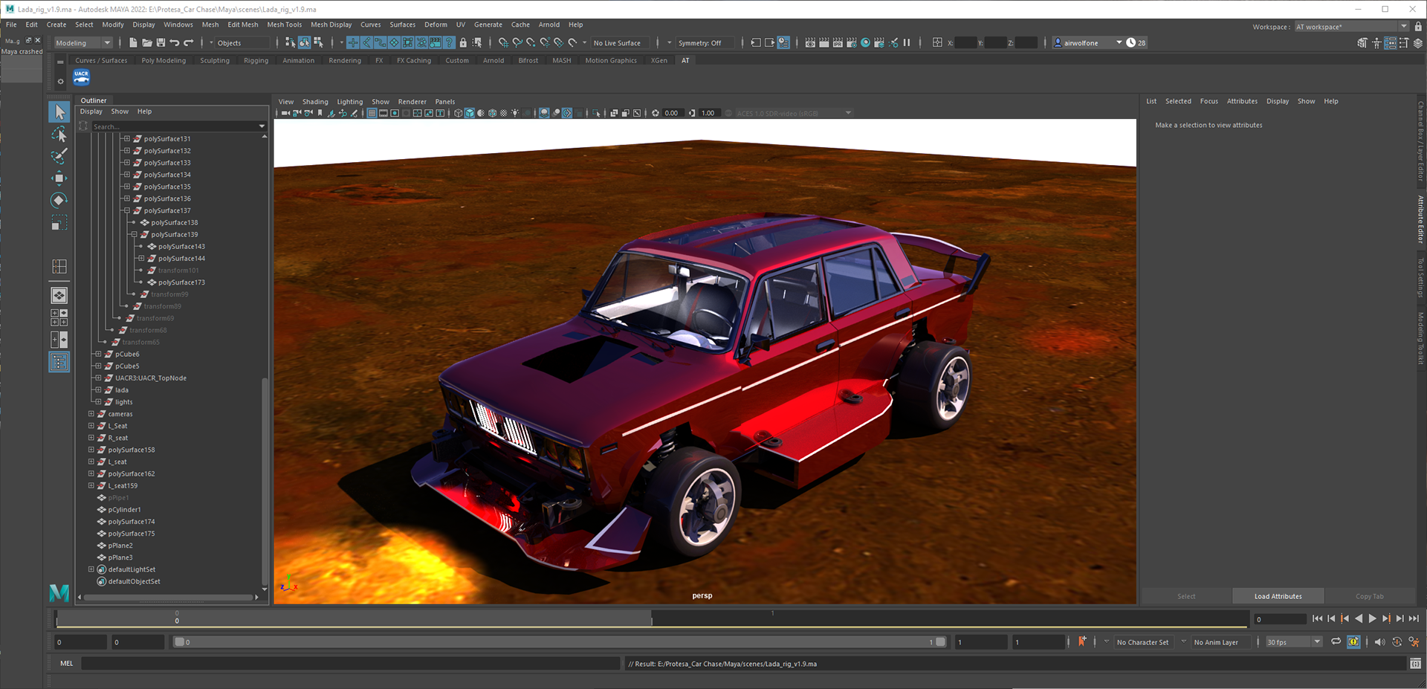Toggle viewport grid display icon

372,113
